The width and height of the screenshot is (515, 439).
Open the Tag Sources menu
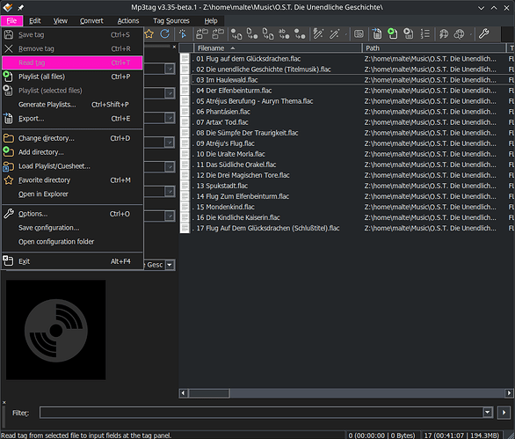click(171, 21)
